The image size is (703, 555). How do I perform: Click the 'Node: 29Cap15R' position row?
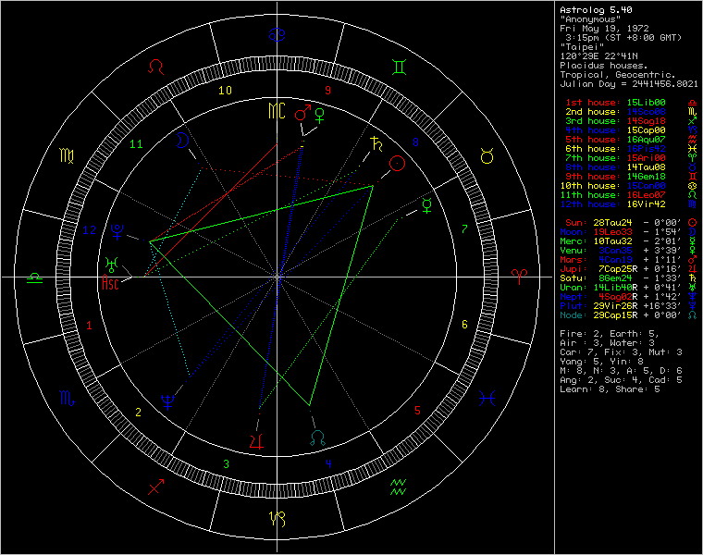(629, 315)
